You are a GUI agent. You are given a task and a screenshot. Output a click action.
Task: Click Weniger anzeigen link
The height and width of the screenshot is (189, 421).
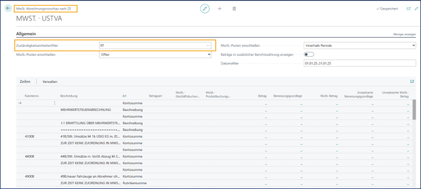[404, 35]
